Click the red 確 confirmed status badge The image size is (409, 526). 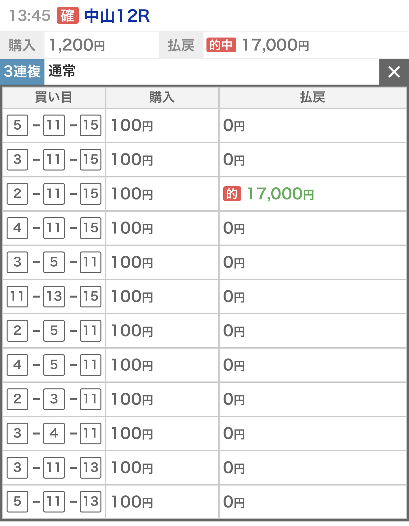coord(68,15)
